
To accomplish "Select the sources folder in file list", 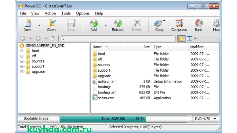I will [x=104, y=65].
